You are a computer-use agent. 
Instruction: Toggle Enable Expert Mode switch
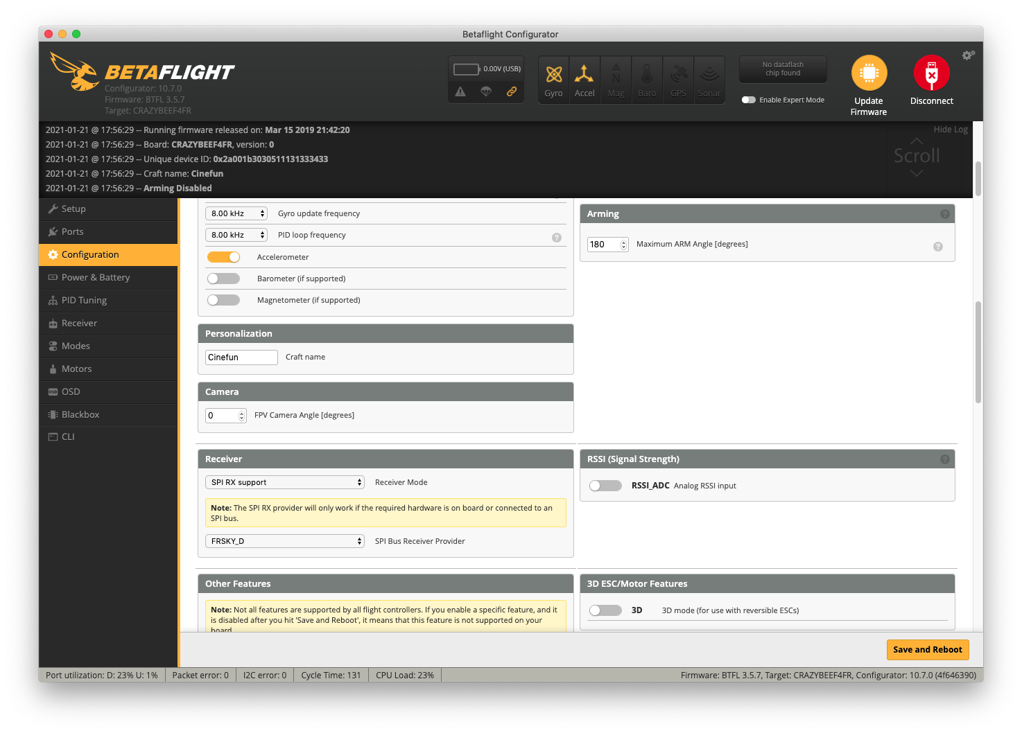coord(749,100)
